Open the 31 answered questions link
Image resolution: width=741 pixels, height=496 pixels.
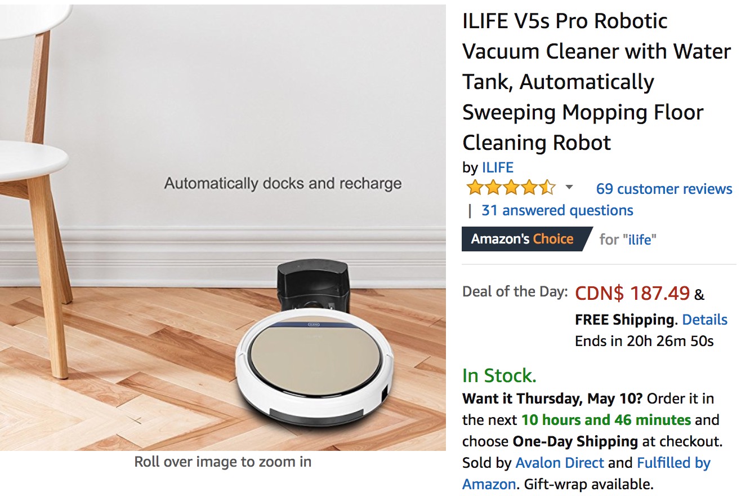point(557,210)
